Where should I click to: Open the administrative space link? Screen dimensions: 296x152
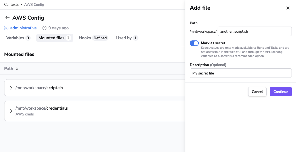(x=23, y=28)
